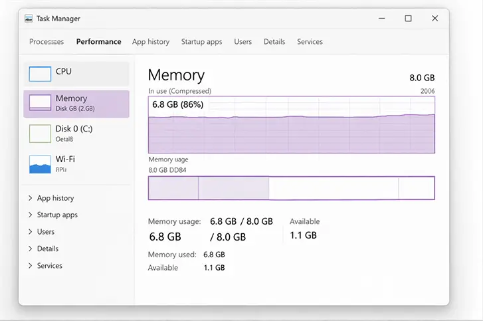483x321 pixels.
Task: Switch to the Services tab
Action: click(x=310, y=42)
